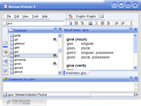
Task: Open the flash cards sidebar tab
Action: pos(5,71)
